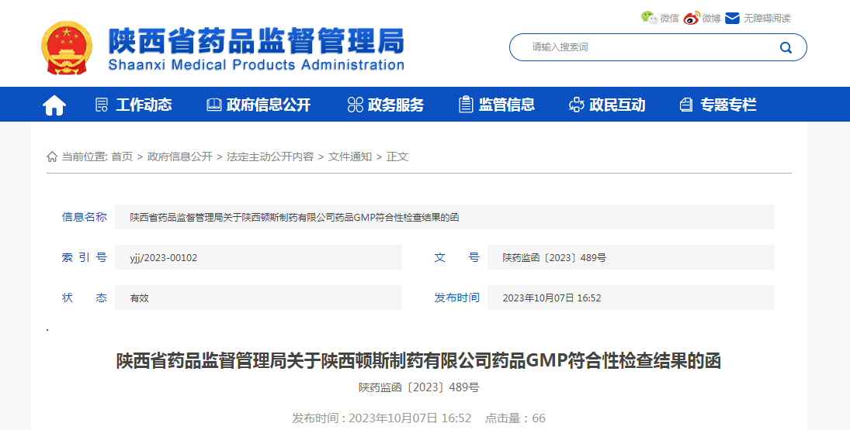Image resolution: width=850 pixels, height=430 pixels.
Task: Click the article headline text
Action: tap(418, 361)
